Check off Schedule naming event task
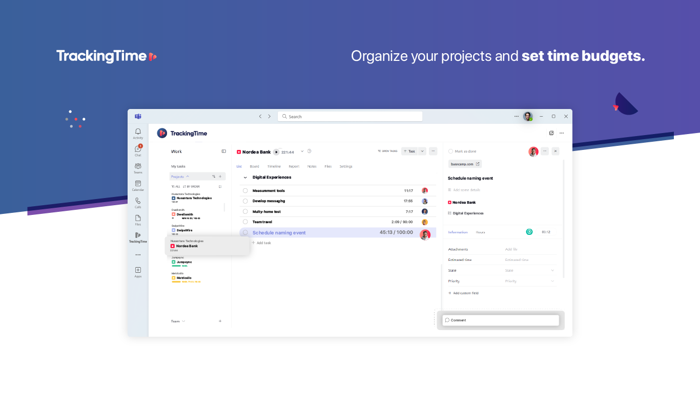Viewport: 700px width, 393px height. point(245,232)
